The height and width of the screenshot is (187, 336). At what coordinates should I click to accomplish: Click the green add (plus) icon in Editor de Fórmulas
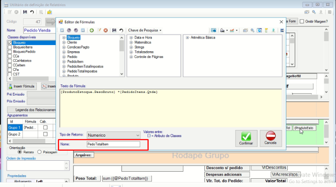[92, 30]
